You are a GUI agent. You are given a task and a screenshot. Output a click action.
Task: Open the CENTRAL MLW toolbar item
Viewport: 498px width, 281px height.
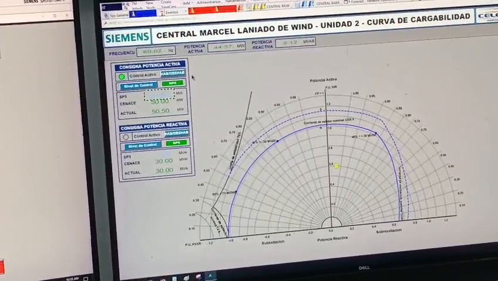pos(278,6)
